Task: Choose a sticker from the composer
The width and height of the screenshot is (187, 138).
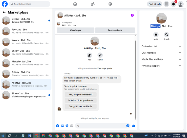Action: 67,126
